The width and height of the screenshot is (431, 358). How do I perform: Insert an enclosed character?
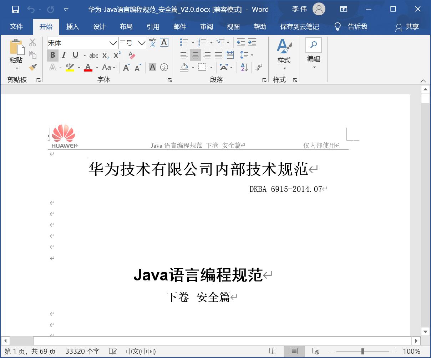click(164, 67)
